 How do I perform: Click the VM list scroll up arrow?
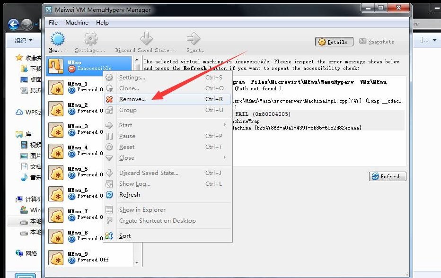tap(137, 59)
